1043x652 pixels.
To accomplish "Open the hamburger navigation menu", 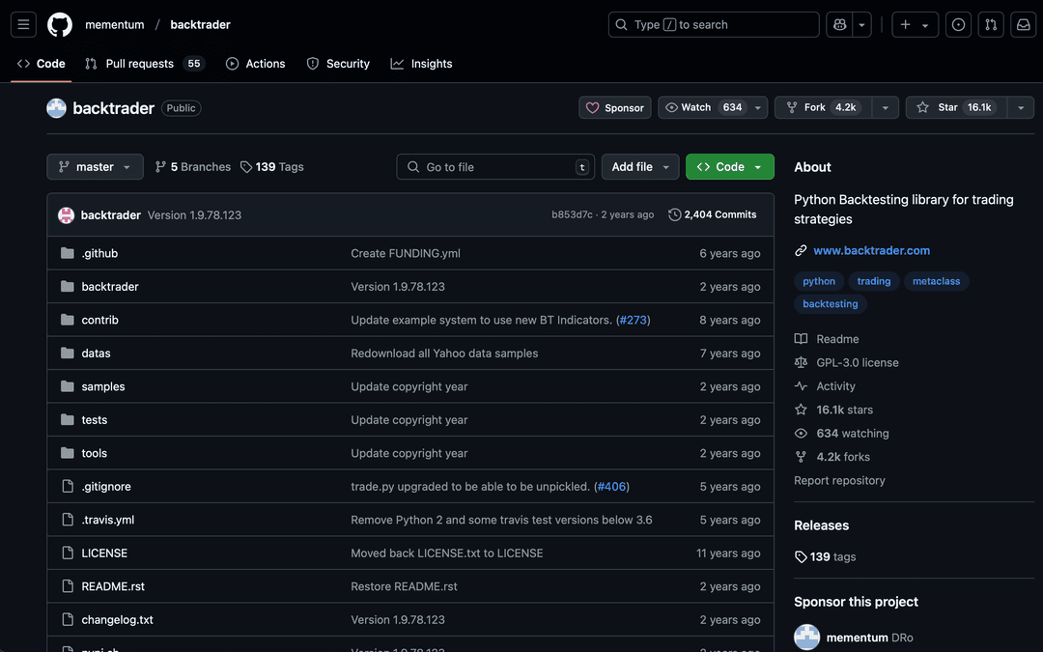I will tap(23, 24).
